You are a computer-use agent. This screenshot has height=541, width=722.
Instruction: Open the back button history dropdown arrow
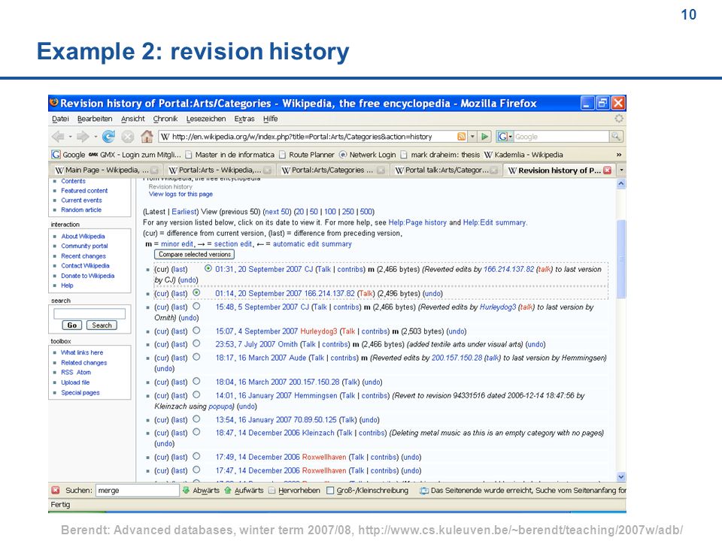point(70,137)
